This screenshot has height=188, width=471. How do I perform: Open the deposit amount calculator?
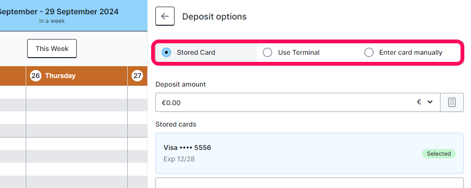point(452,102)
